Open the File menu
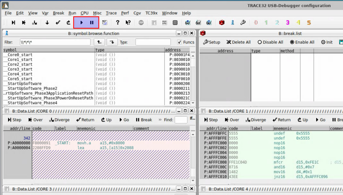 tap(8, 13)
